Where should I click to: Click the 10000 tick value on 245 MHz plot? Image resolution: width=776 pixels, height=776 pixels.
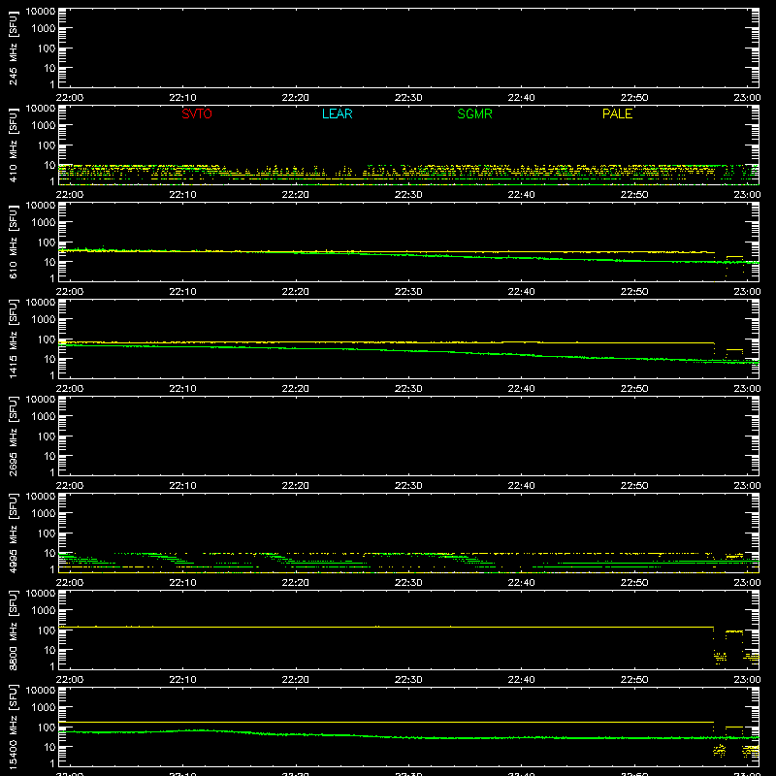click(x=41, y=12)
